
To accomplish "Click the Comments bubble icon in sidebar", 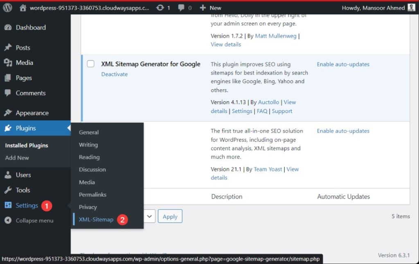I will click(x=8, y=93).
